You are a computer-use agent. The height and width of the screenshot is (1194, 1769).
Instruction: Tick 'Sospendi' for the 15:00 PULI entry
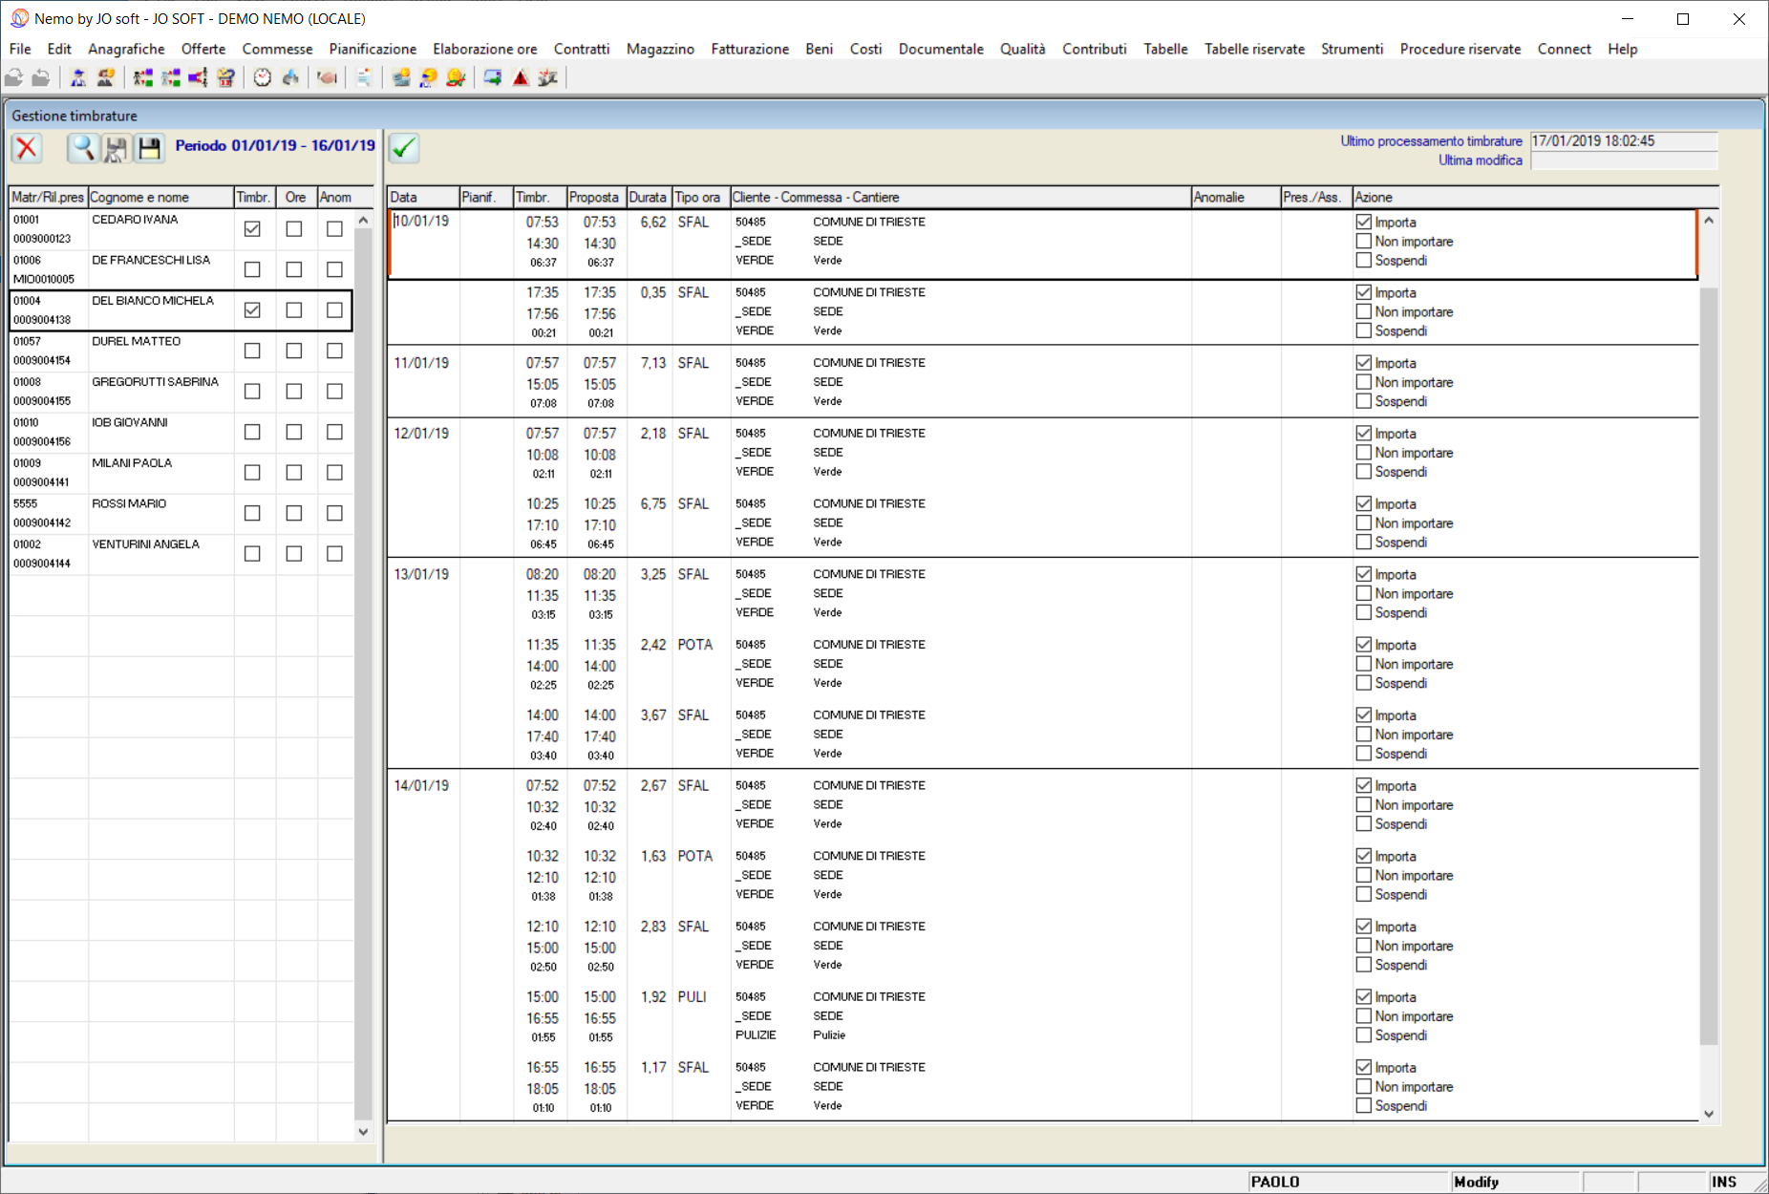pos(1364,1035)
